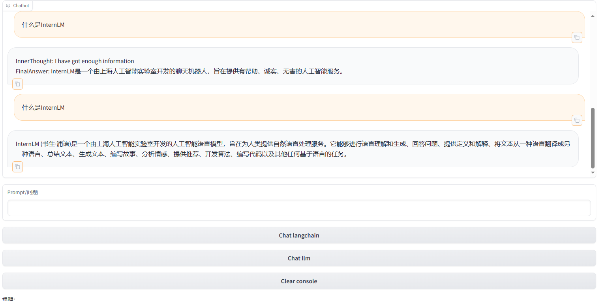Click the 'Chatbot' label text
This screenshot has width=606, height=301.
click(21, 6)
